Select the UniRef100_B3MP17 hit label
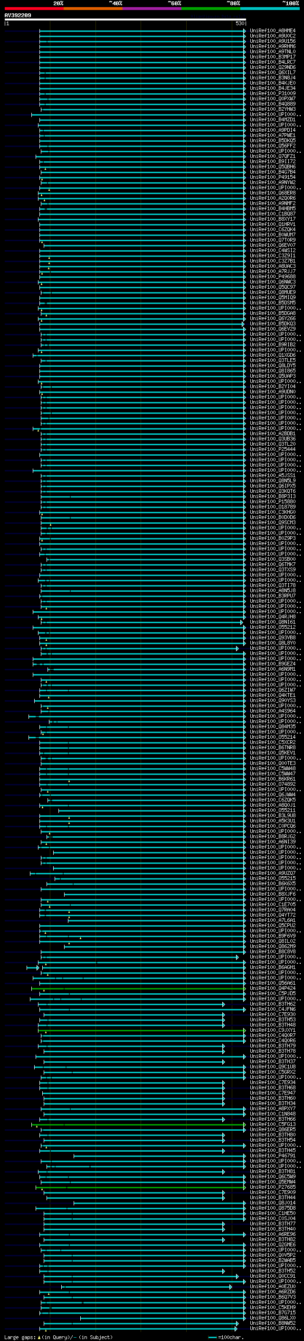Screen dimensions: 304x1341 click(x=272, y=57)
